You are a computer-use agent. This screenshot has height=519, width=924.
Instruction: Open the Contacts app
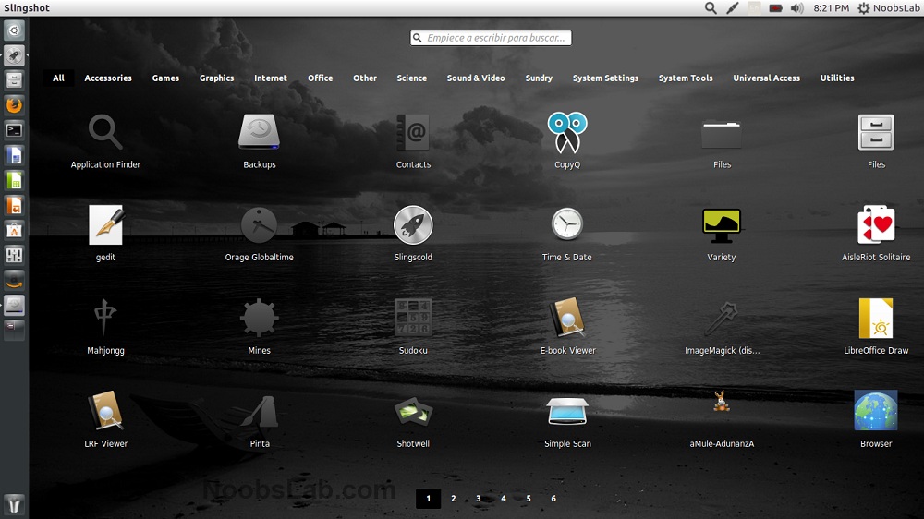tap(413, 132)
